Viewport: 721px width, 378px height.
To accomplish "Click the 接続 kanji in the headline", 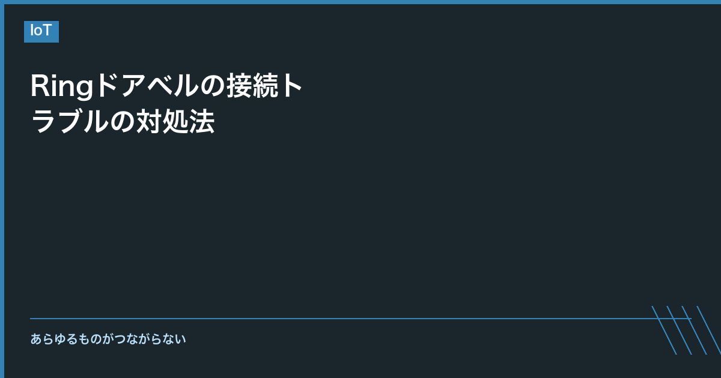I will click(252, 86).
